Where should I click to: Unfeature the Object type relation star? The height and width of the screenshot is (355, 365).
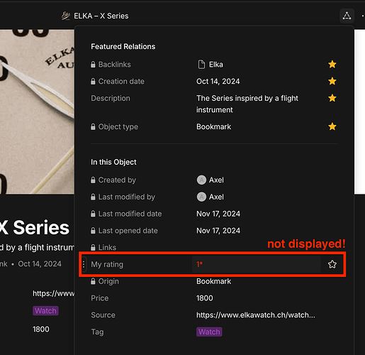click(332, 126)
